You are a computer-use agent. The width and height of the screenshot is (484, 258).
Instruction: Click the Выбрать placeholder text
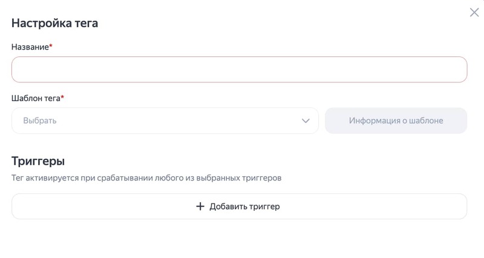40,121
